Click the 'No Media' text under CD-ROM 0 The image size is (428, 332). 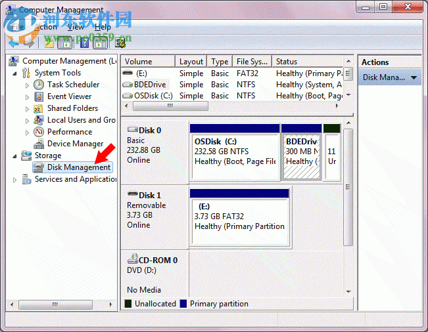tap(144, 290)
